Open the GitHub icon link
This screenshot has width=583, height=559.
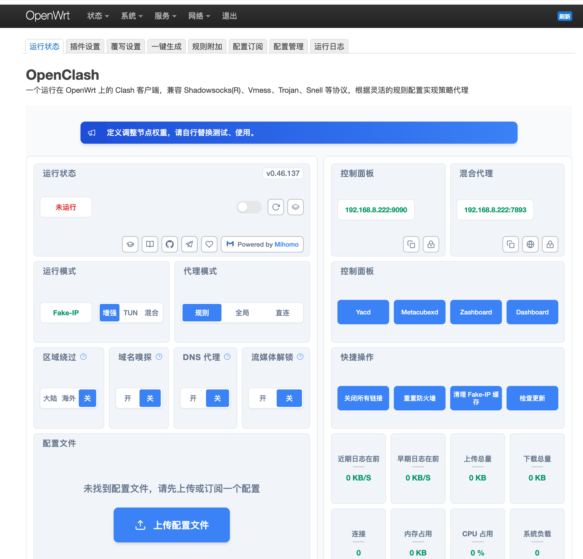pos(169,244)
